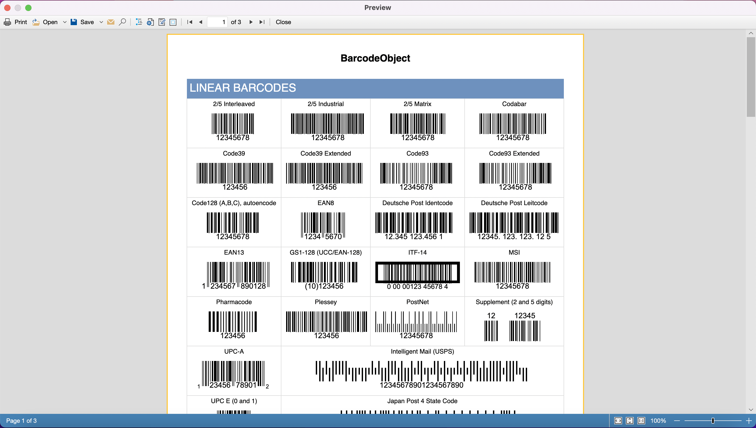Click the Deutsche Post Leitcode barcode
Image resolution: width=756 pixels, height=428 pixels.
pyautogui.click(x=514, y=226)
